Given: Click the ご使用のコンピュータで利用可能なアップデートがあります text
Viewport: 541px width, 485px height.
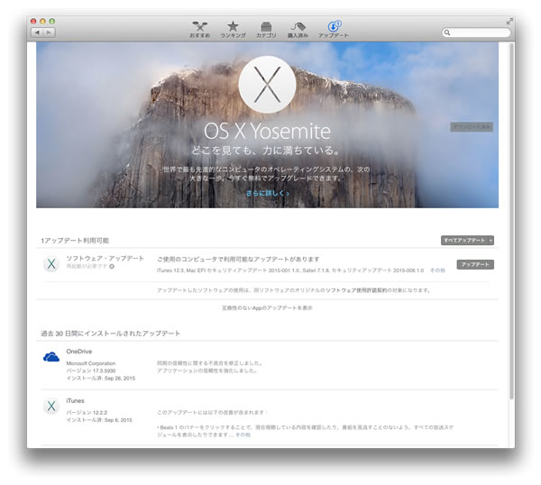Looking at the screenshot, I should 238,259.
